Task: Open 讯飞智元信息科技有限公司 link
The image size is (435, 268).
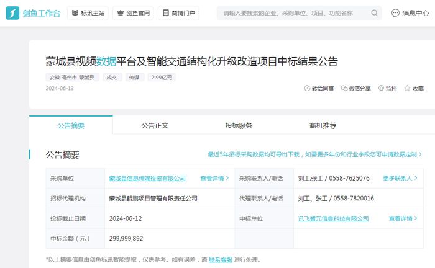Action: (333, 218)
